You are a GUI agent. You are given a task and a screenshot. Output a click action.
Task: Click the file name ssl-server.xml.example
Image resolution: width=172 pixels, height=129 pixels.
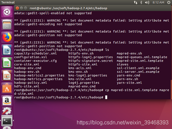138,72
